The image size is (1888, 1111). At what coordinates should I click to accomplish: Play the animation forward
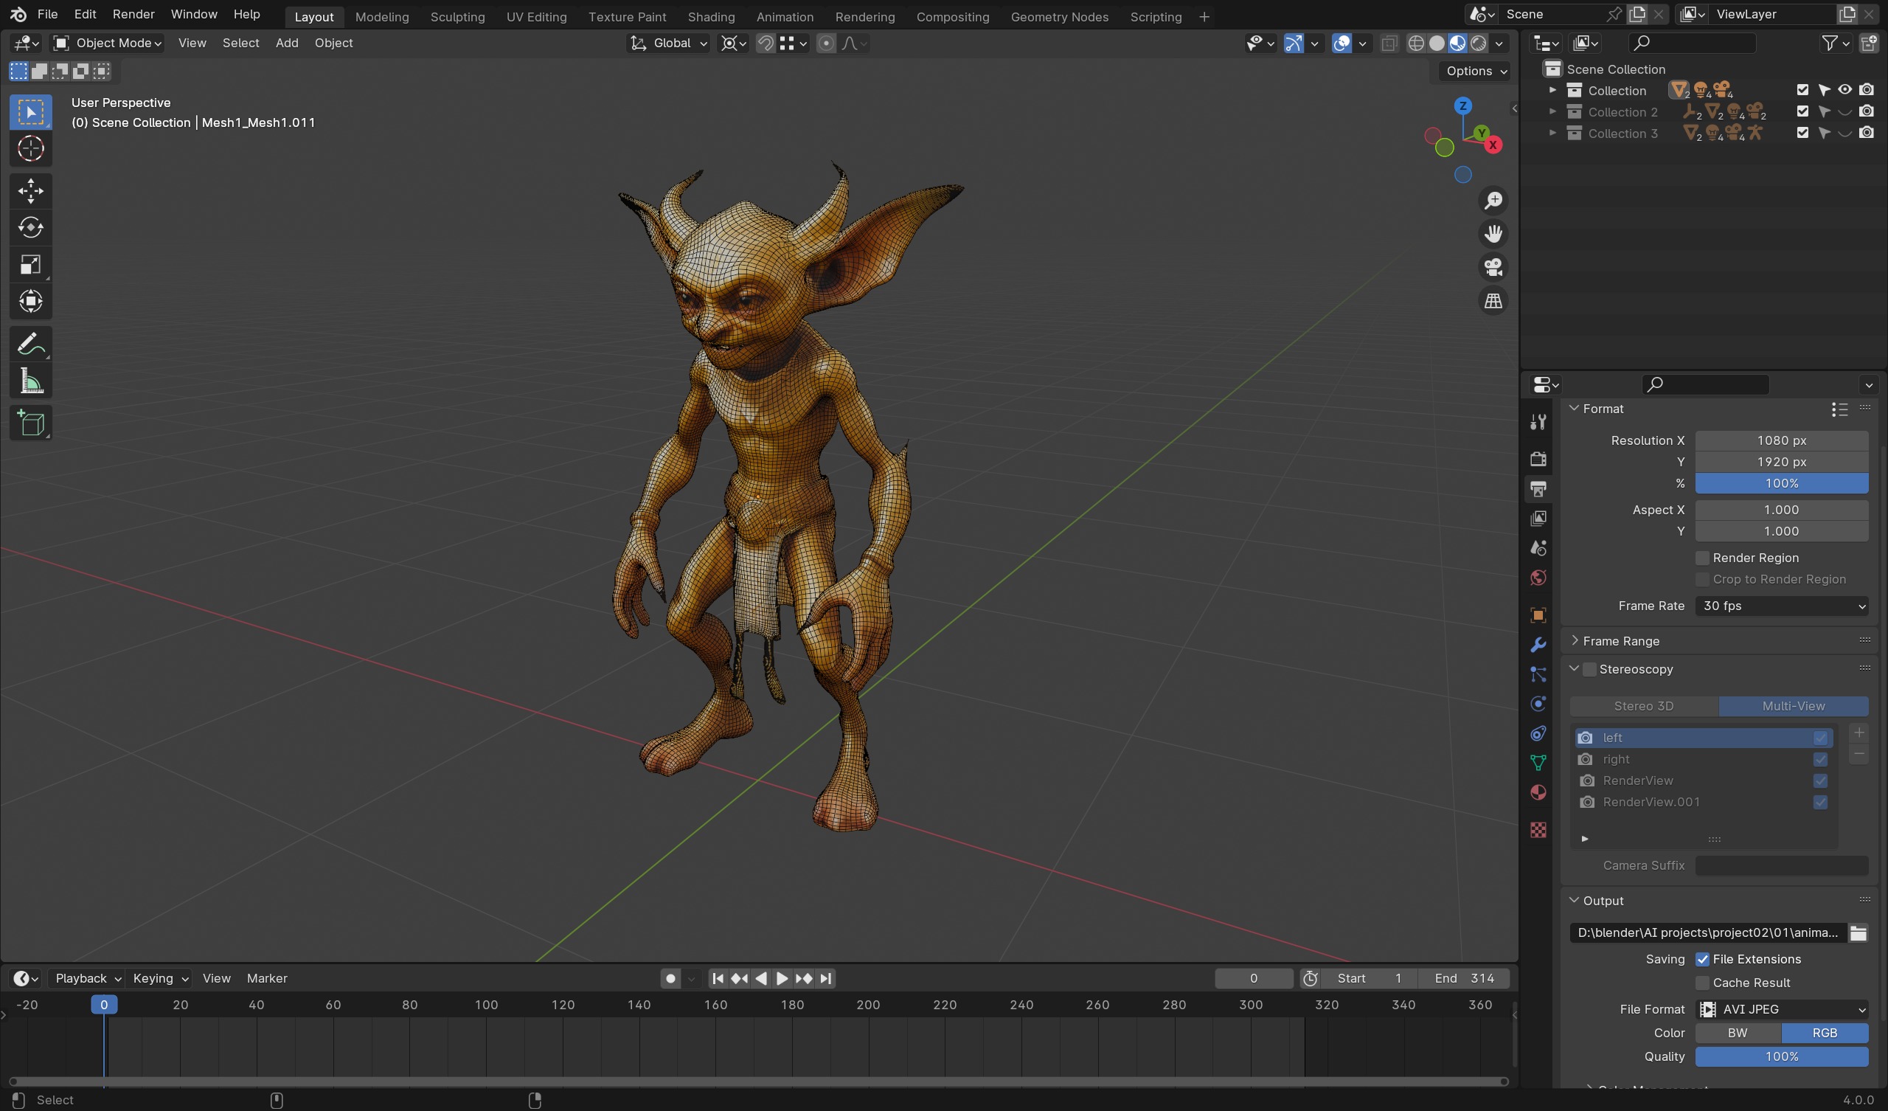(x=782, y=978)
